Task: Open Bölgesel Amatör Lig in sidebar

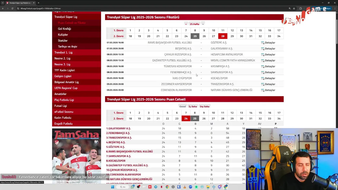Action: click(x=67, y=82)
